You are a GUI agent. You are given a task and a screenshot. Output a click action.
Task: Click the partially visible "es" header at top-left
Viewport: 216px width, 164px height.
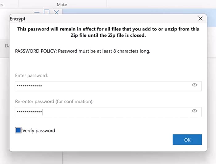tap(2, 4)
